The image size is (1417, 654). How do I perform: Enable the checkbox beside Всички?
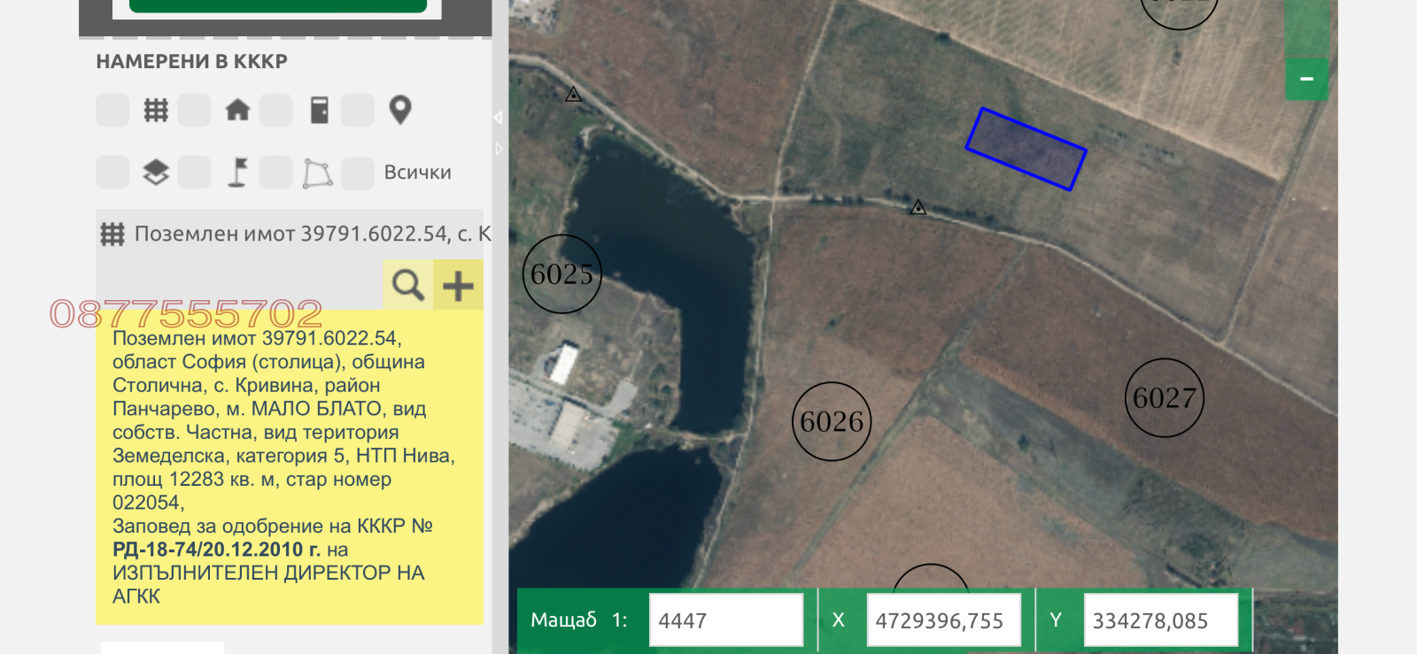[358, 173]
